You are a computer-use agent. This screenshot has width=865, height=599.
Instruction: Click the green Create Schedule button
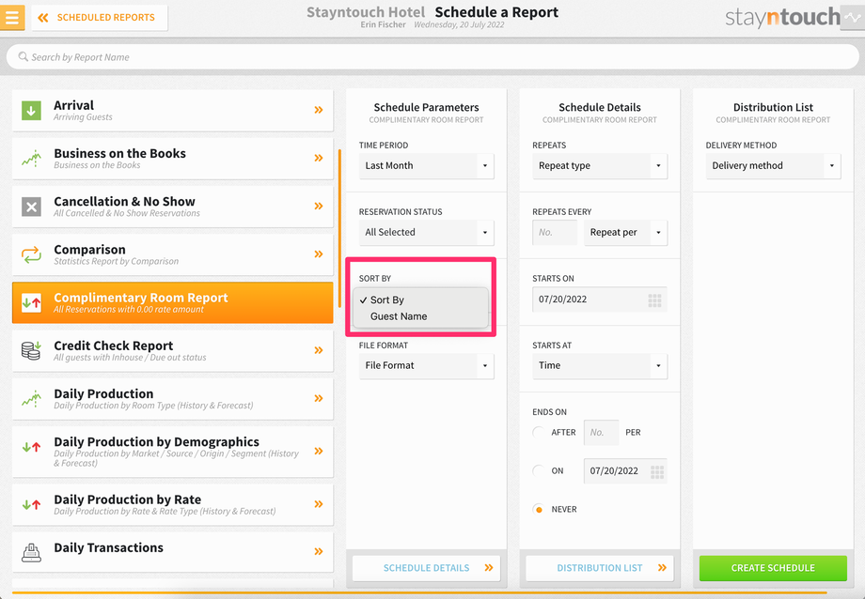point(773,568)
